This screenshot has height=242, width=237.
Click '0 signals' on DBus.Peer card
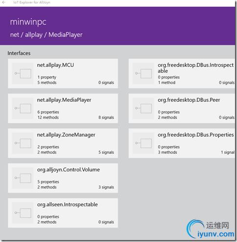(x=227, y=118)
